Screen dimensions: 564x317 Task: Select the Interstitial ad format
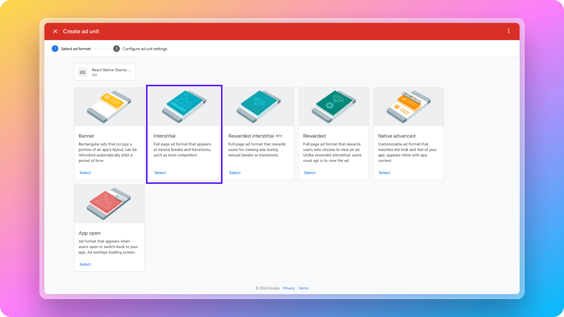tap(160, 172)
